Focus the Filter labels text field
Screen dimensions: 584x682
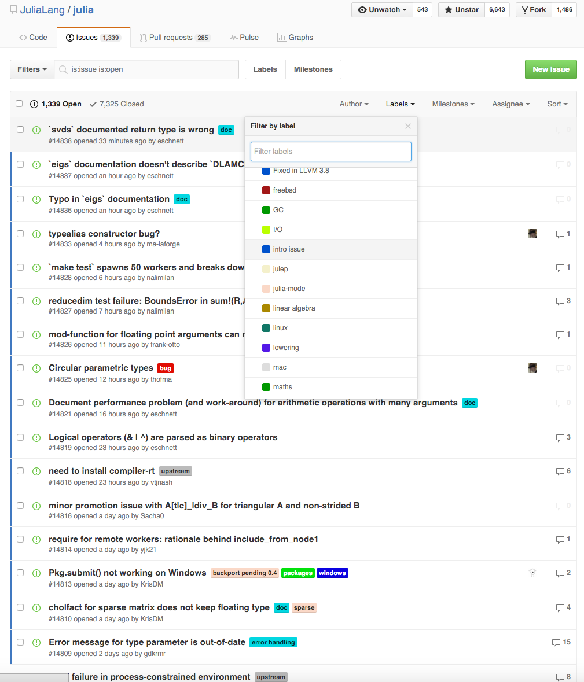click(x=330, y=152)
